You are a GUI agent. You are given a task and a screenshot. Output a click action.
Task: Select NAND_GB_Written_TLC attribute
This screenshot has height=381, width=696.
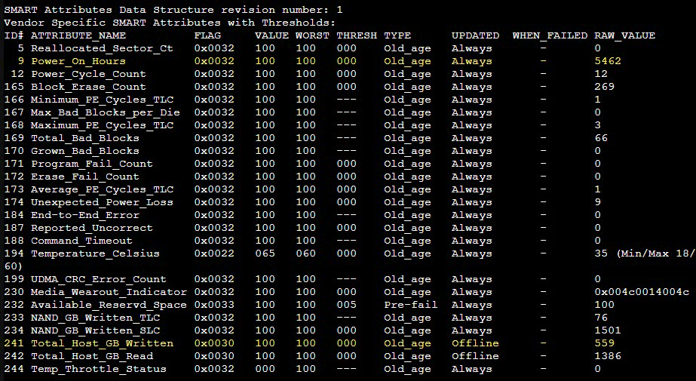(x=95, y=319)
